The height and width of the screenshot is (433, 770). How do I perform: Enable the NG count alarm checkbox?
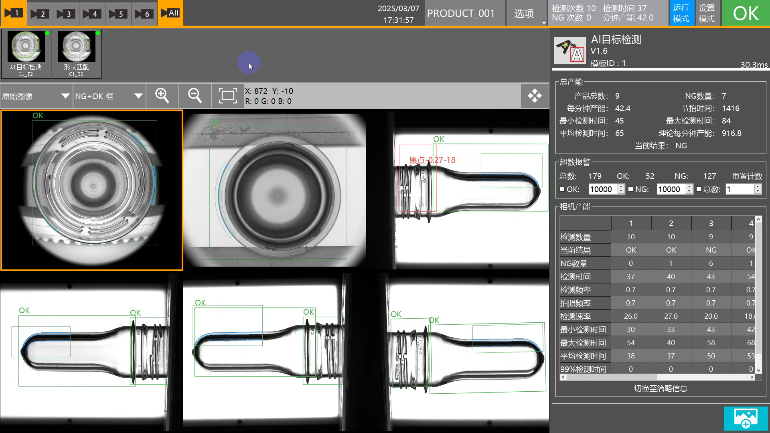(x=630, y=189)
